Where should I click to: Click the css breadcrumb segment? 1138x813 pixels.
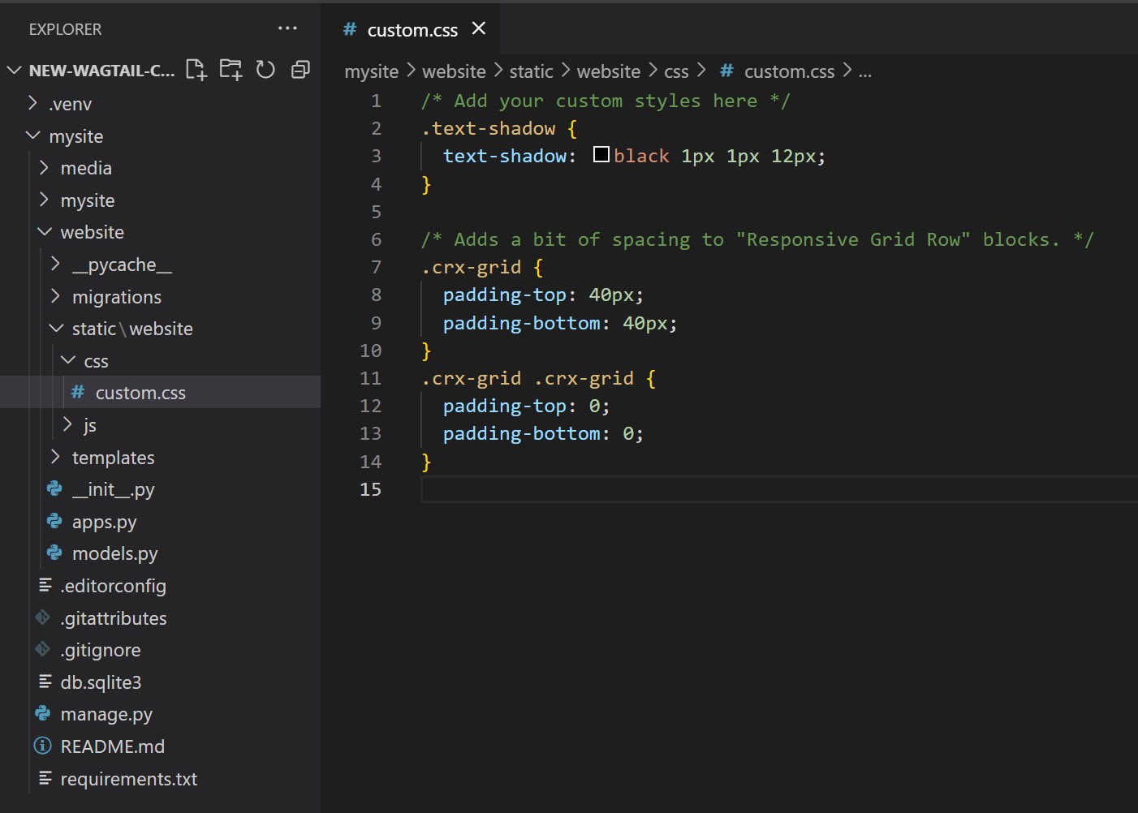[x=675, y=71]
